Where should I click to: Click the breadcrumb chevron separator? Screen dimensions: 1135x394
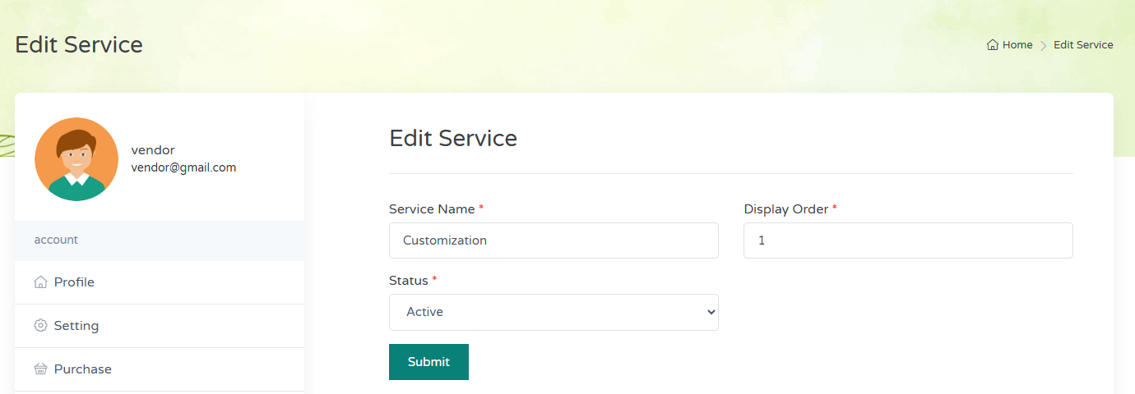[1043, 45]
